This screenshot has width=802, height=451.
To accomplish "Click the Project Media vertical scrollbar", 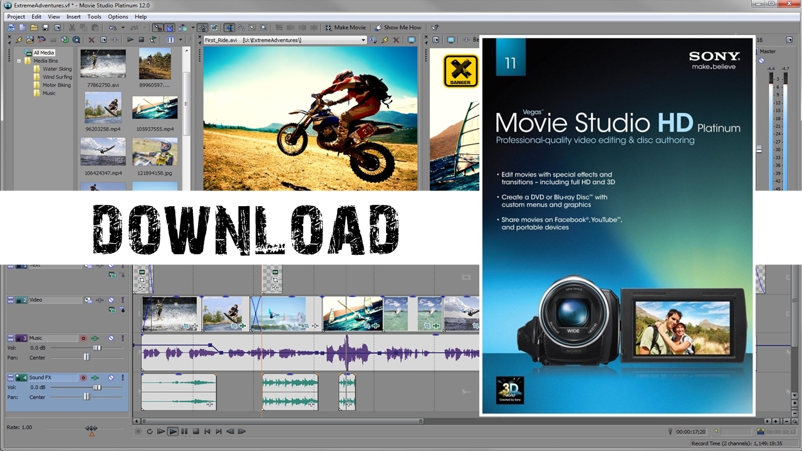I will point(186,103).
